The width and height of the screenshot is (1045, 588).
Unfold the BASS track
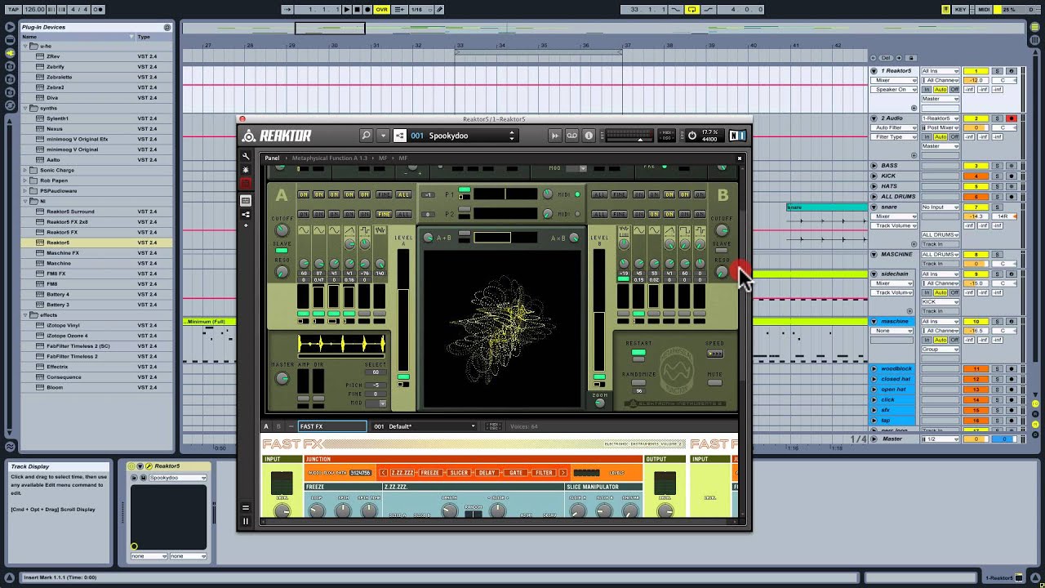874,166
